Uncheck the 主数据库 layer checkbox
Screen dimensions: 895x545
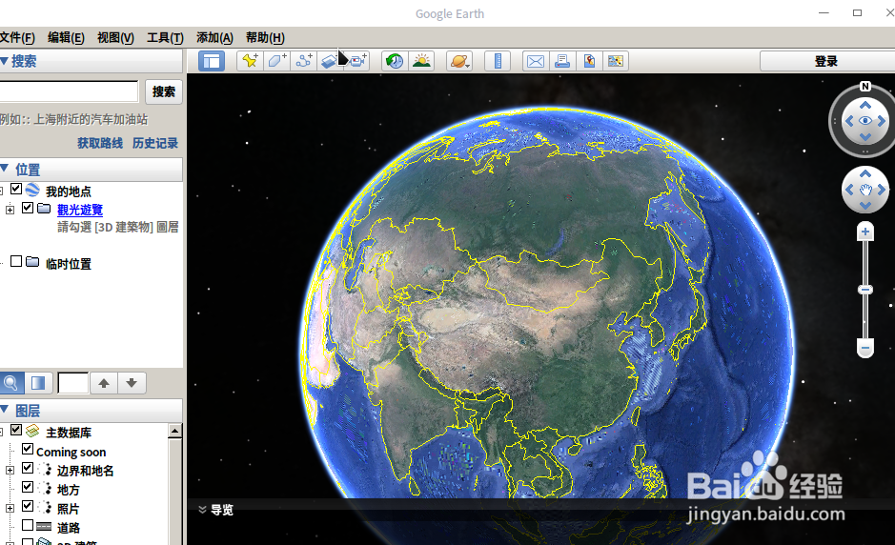16,431
